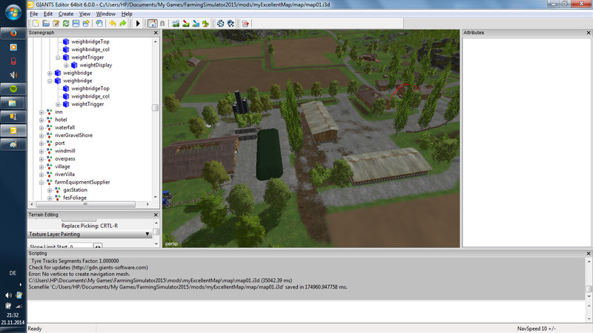This screenshot has height=333, width=593.
Task: Click the Slope Limit Start stepper arrows
Action: (98, 246)
